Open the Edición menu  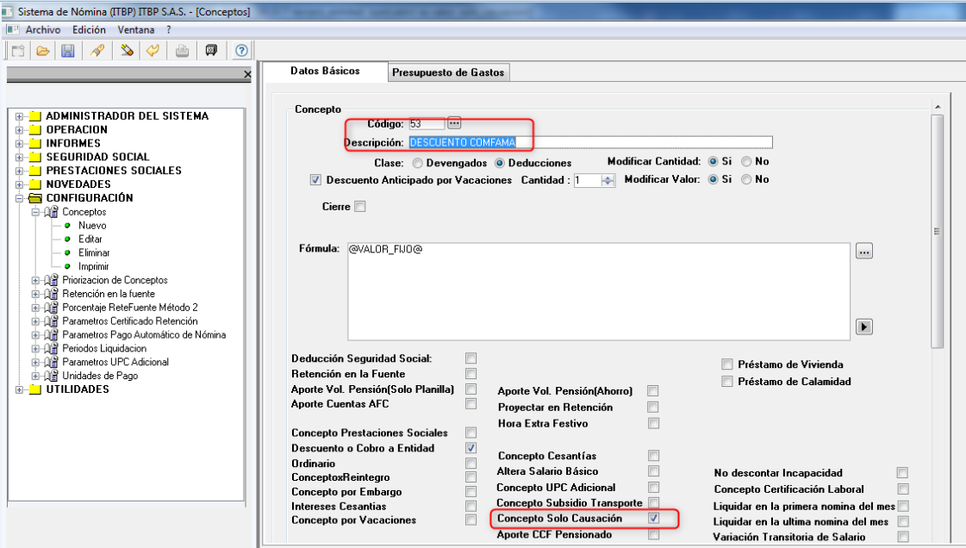click(x=89, y=29)
